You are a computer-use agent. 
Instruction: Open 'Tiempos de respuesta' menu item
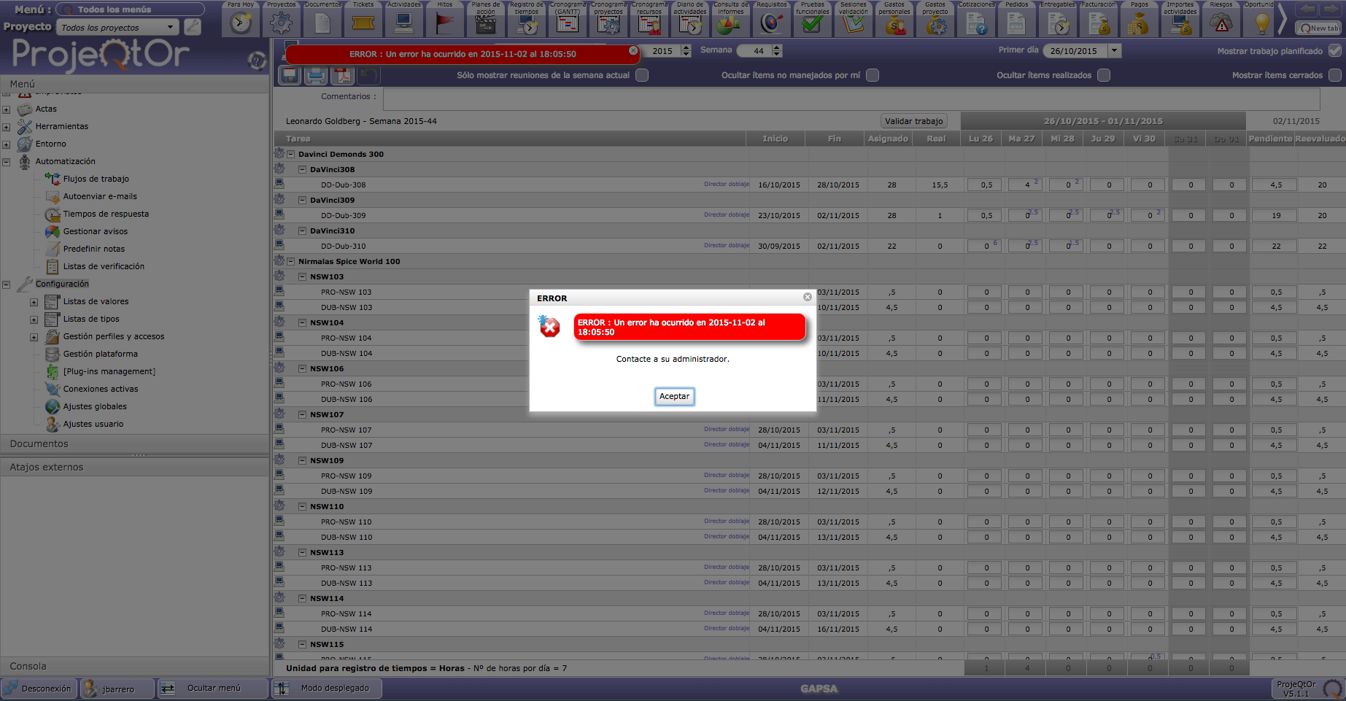[x=106, y=214]
